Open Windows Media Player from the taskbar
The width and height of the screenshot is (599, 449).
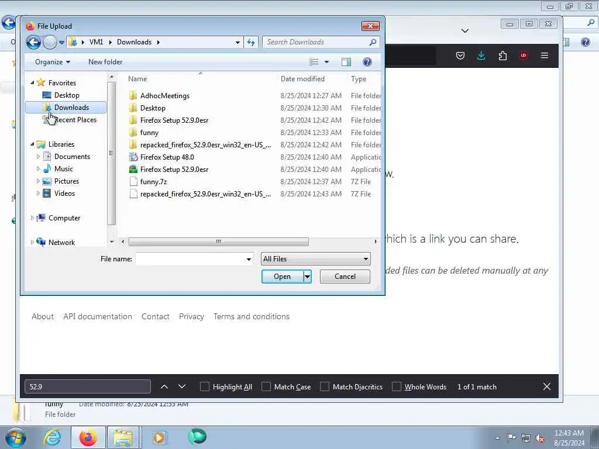[159, 438]
